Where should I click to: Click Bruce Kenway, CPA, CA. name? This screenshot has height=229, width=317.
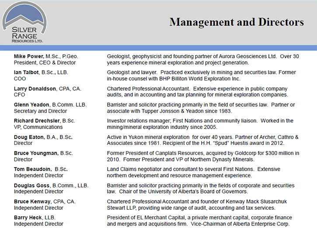(x=45, y=201)
